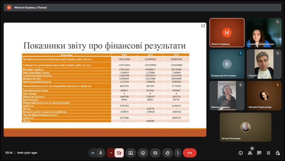The image size is (285, 161).
Task: Click the tmh-yzci-opn meeting code
Action: (x=27, y=153)
